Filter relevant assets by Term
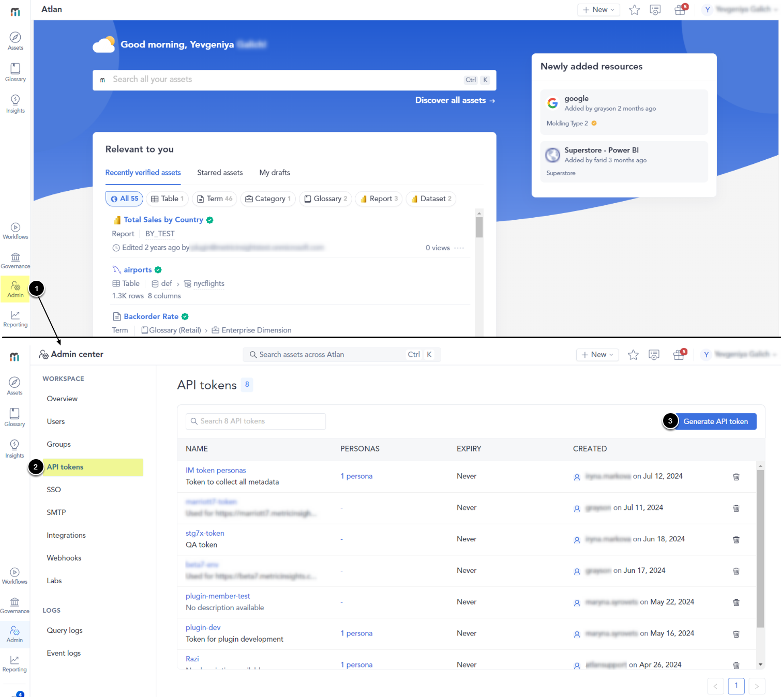Viewport: 781px width, 697px height. point(215,199)
